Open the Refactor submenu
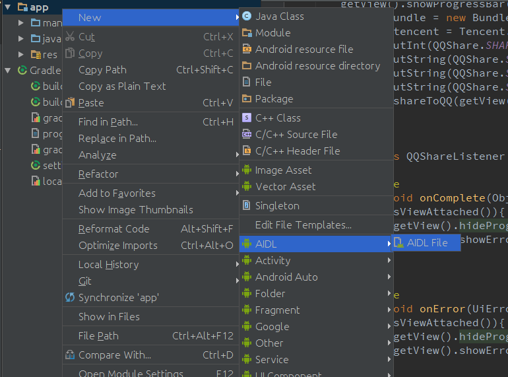Image resolution: width=508 pixels, height=377 pixels. coord(98,174)
